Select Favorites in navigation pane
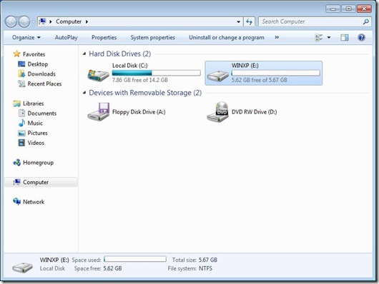Viewport: 379px width, 284px height. click(x=34, y=54)
